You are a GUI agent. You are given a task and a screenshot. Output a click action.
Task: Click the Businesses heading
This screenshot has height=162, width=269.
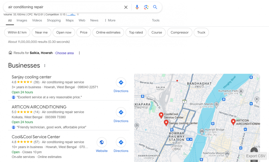[x=24, y=65]
